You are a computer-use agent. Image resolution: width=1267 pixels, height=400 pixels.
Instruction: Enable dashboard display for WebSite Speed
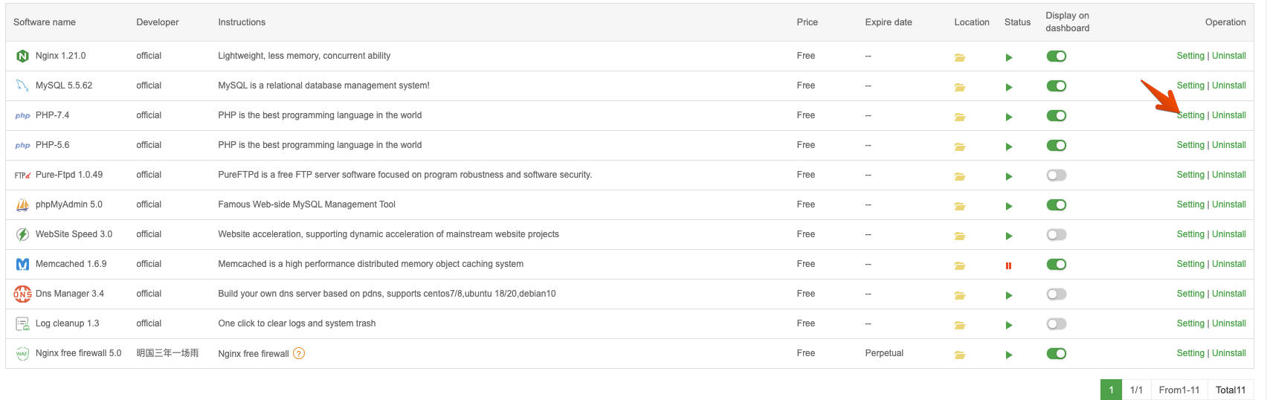pos(1056,234)
